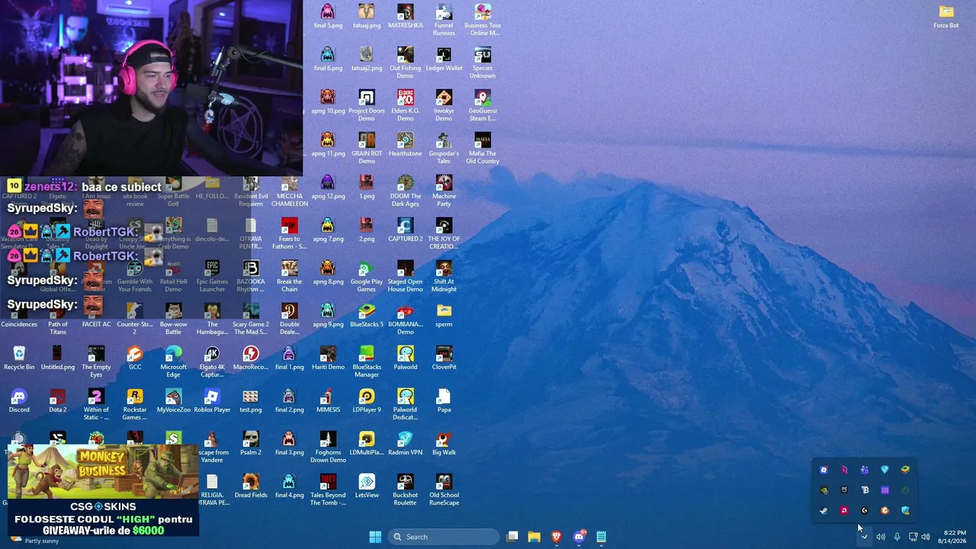The width and height of the screenshot is (976, 549).
Task: Open Notepad from the taskbar
Action: [x=602, y=537]
